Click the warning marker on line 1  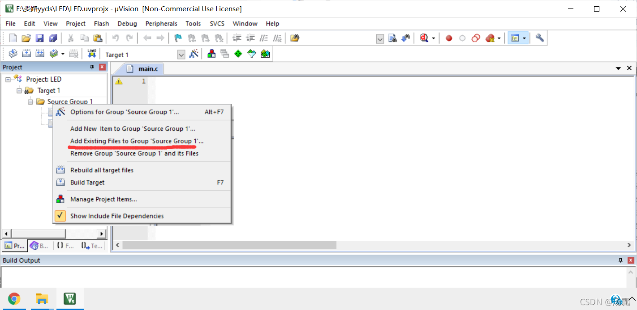[119, 81]
